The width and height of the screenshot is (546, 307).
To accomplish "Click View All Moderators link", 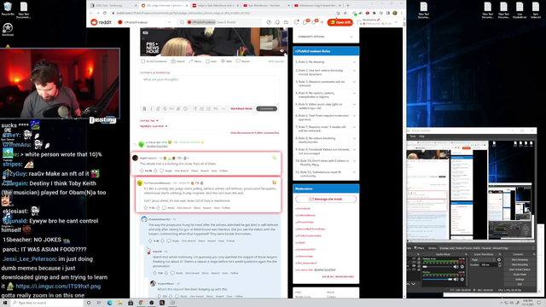I will coord(338,276).
